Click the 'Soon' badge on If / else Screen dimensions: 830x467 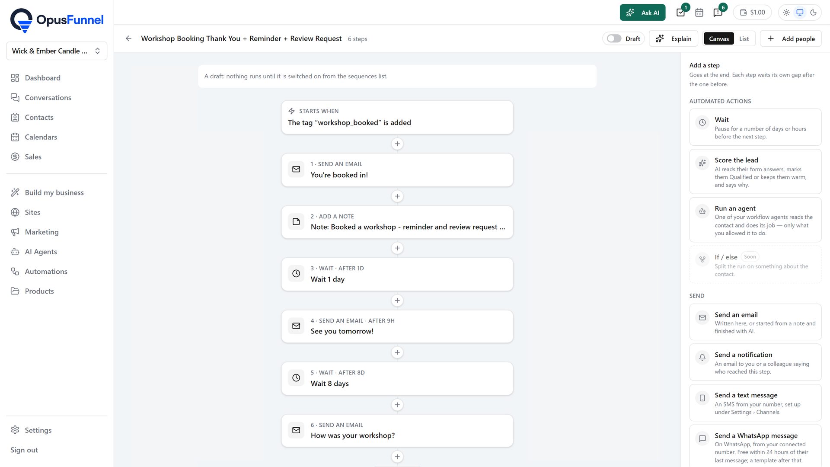click(x=750, y=257)
